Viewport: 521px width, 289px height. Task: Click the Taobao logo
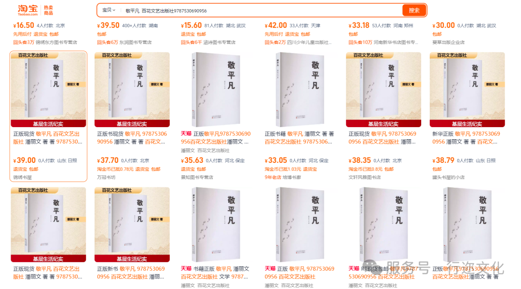[x=27, y=10]
